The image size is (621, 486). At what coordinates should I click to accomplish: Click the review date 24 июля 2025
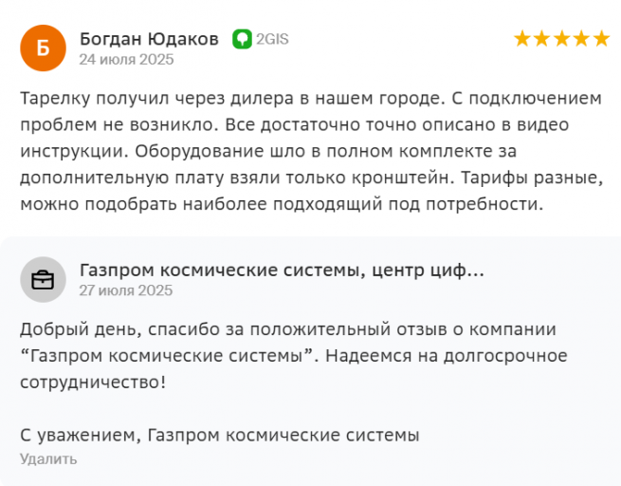(126, 60)
